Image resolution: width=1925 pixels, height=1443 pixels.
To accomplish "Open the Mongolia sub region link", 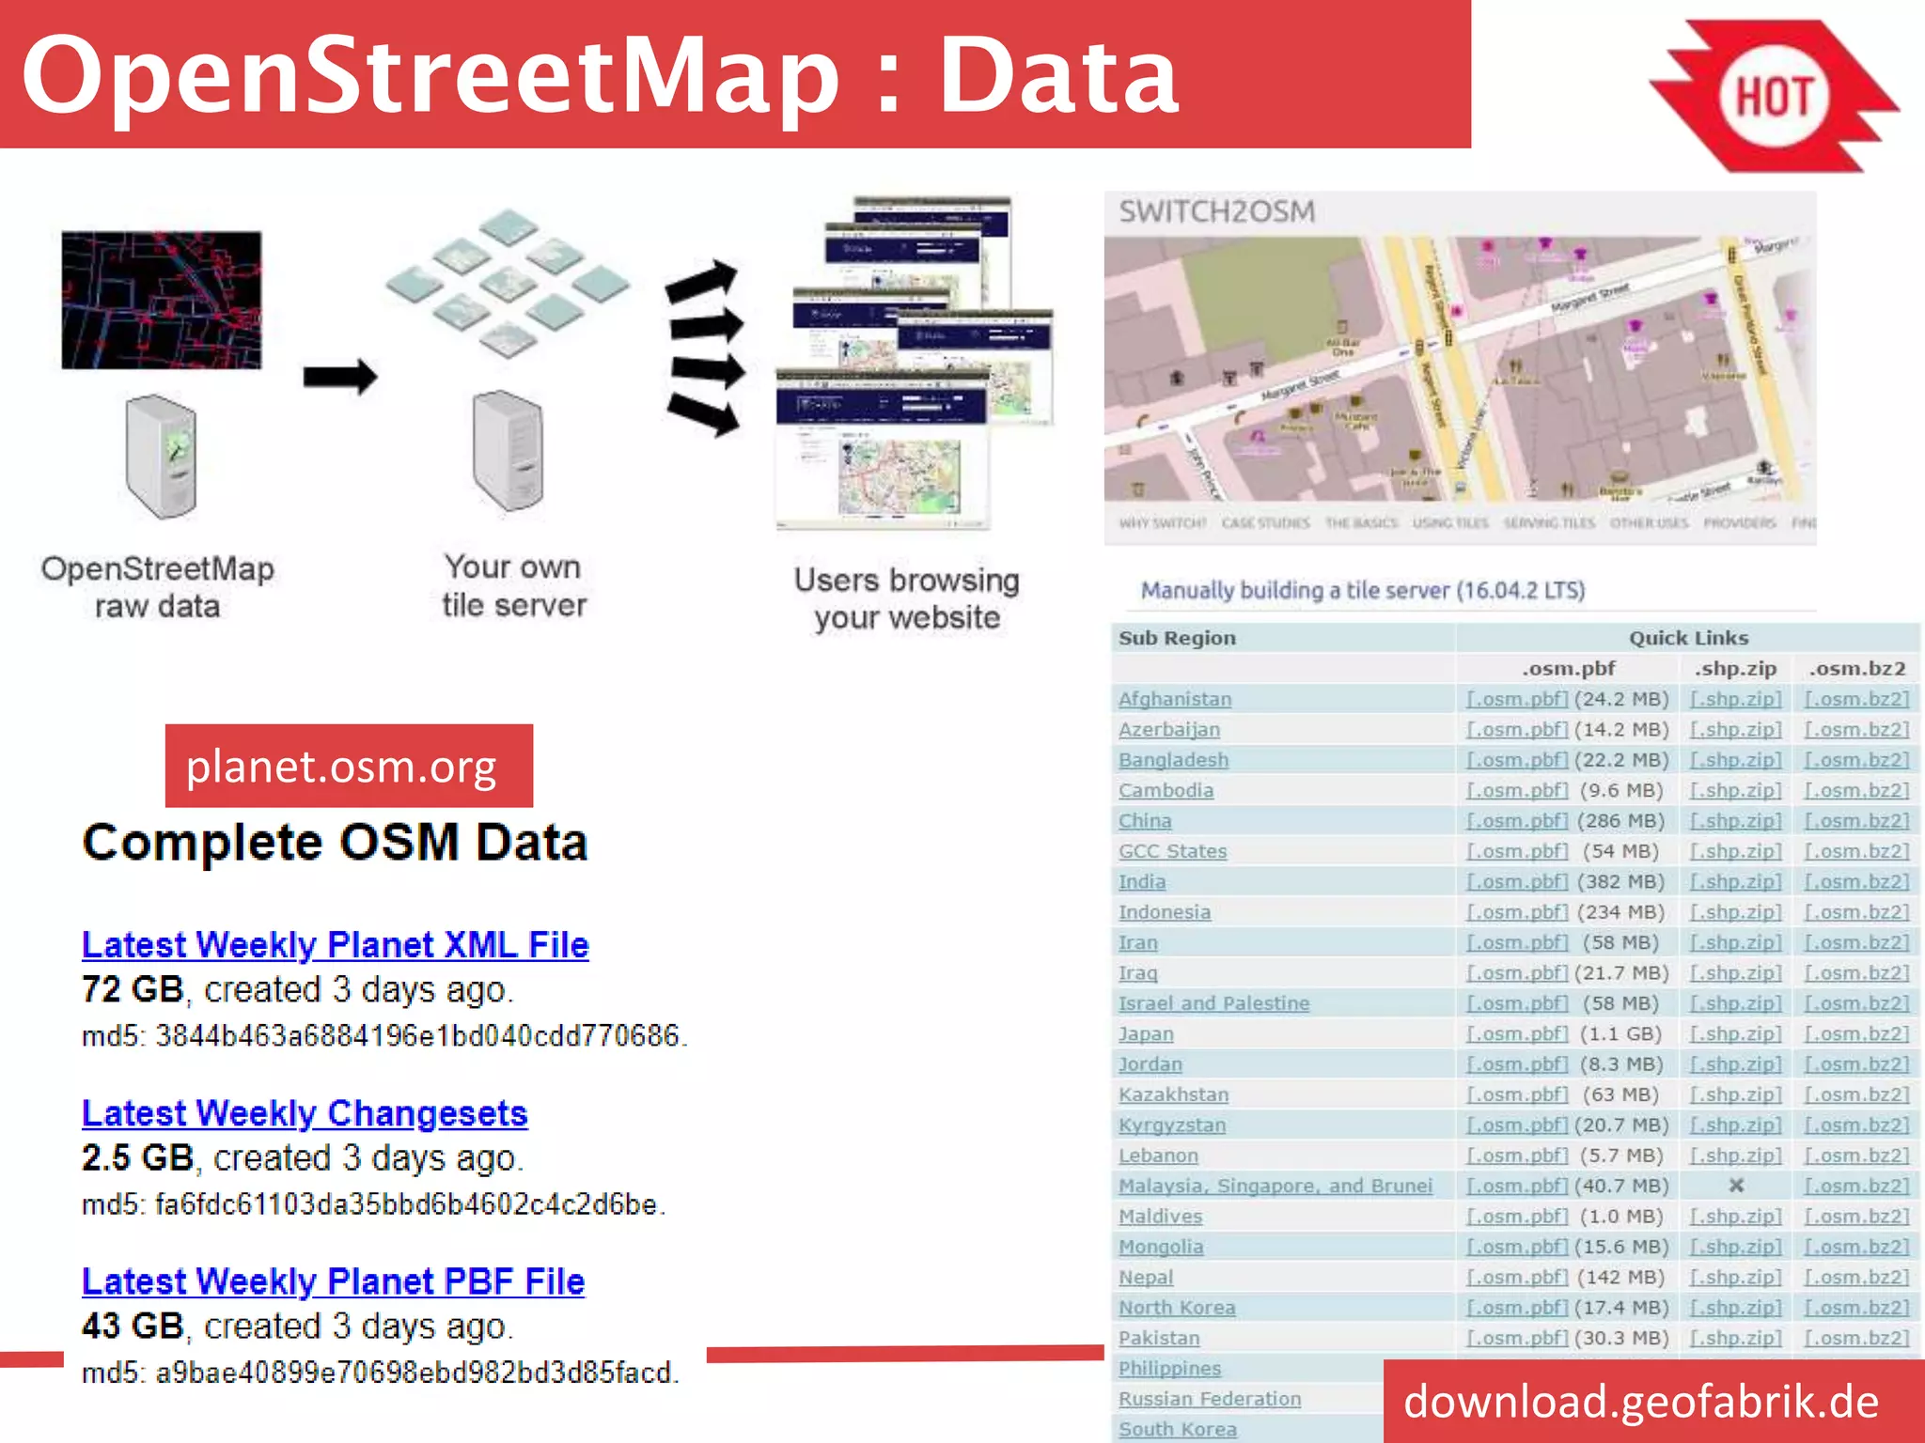I will [x=1161, y=1247].
